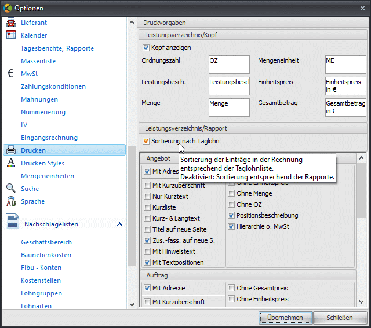Open the Lohnarten list
This screenshot has height=328, width=371.
36,306
